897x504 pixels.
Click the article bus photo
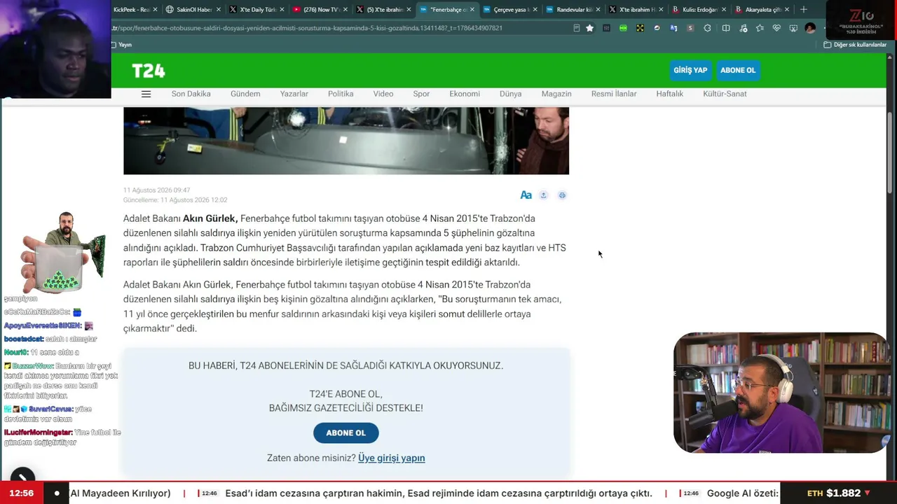(x=346, y=141)
